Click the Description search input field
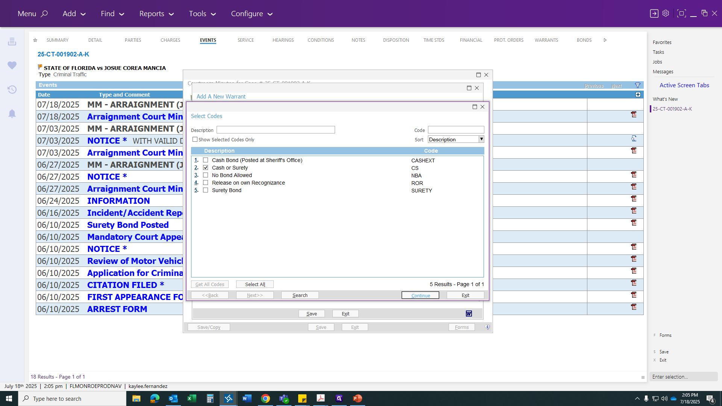 pyautogui.click(x=276, y=130)
